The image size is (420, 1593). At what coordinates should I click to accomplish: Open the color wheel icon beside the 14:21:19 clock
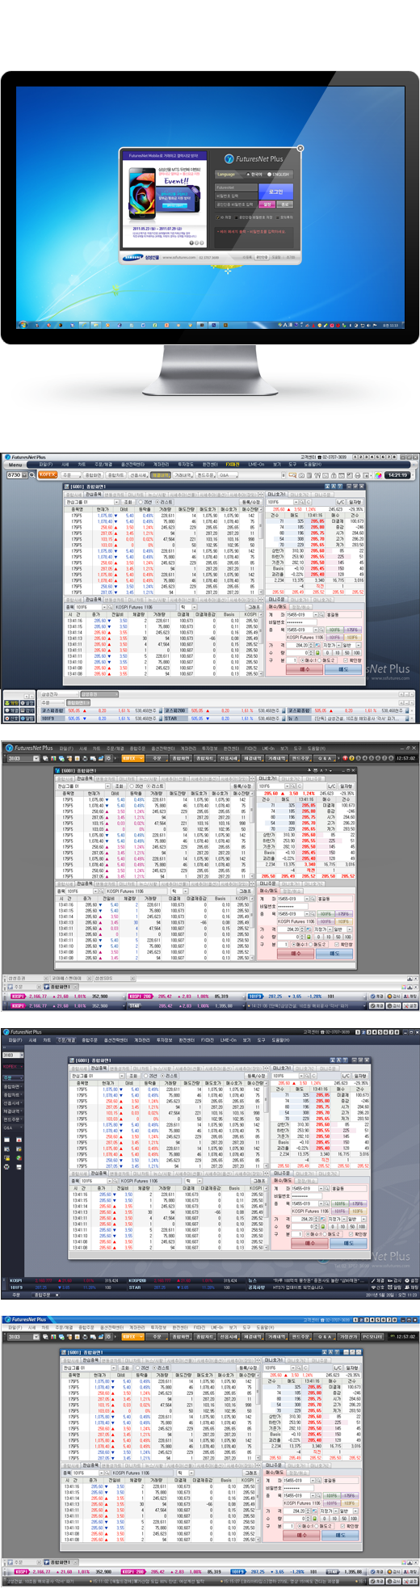click(378, 475)
